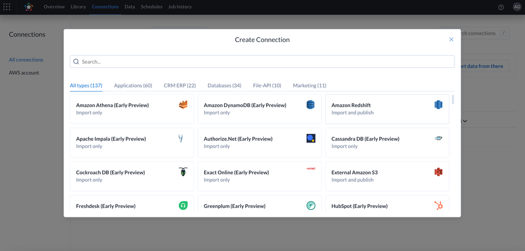
Task: Click the background Search connections field
Action: coord(485,33)
